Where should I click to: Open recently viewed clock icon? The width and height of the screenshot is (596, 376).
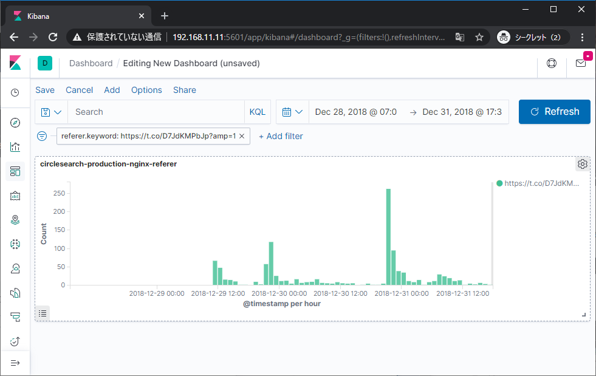pos(15,93)
